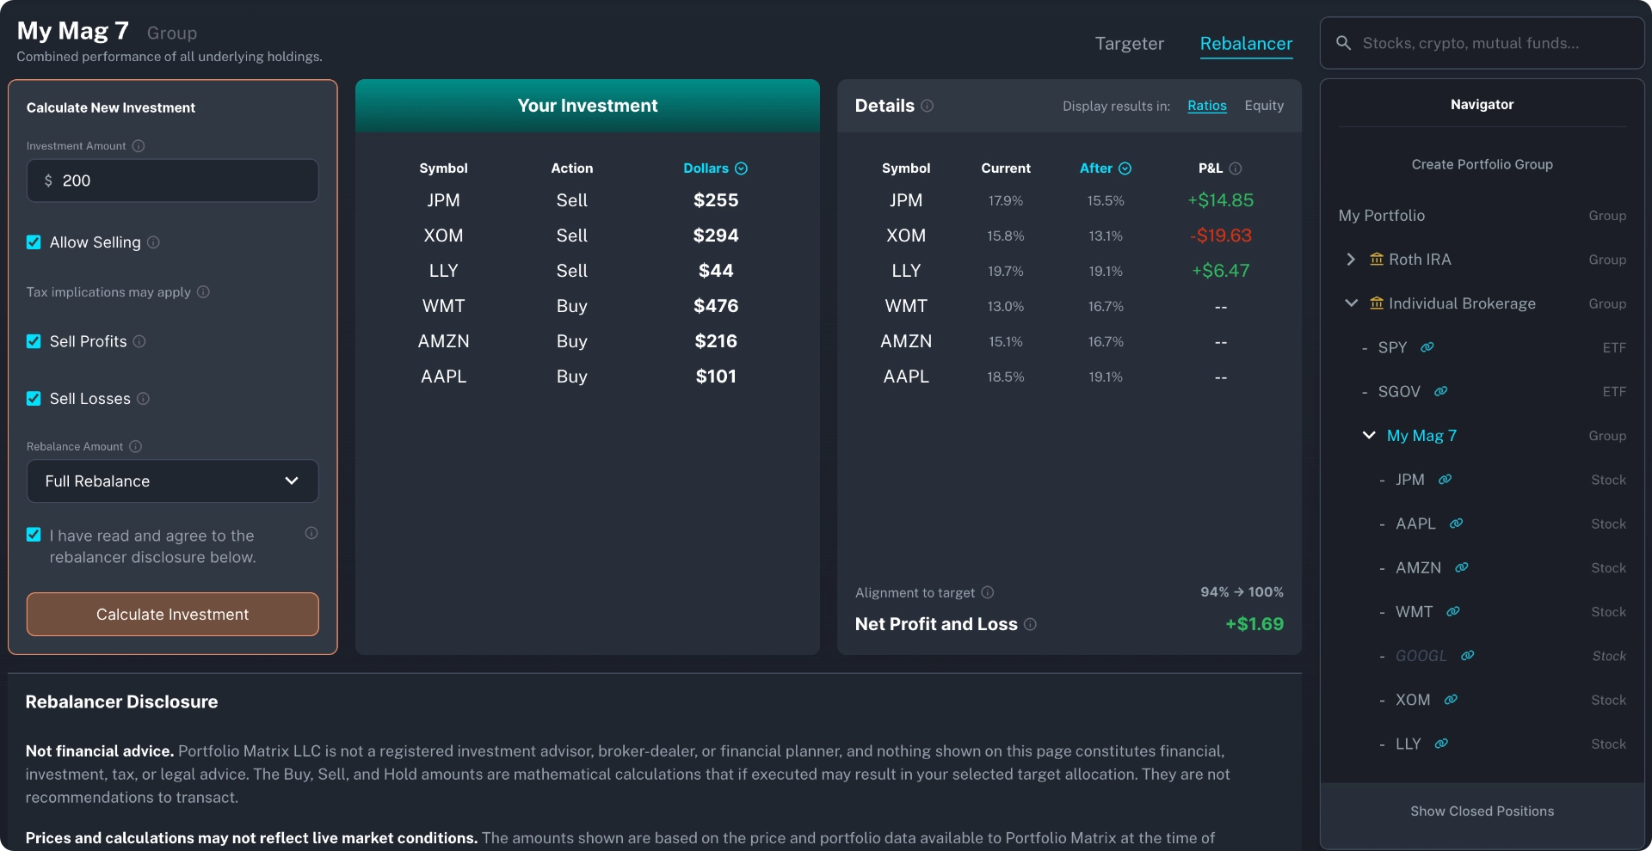Open the Tax implications info tooltip icon
Screen dimensions: 1652x851
(x=203, y=292)
